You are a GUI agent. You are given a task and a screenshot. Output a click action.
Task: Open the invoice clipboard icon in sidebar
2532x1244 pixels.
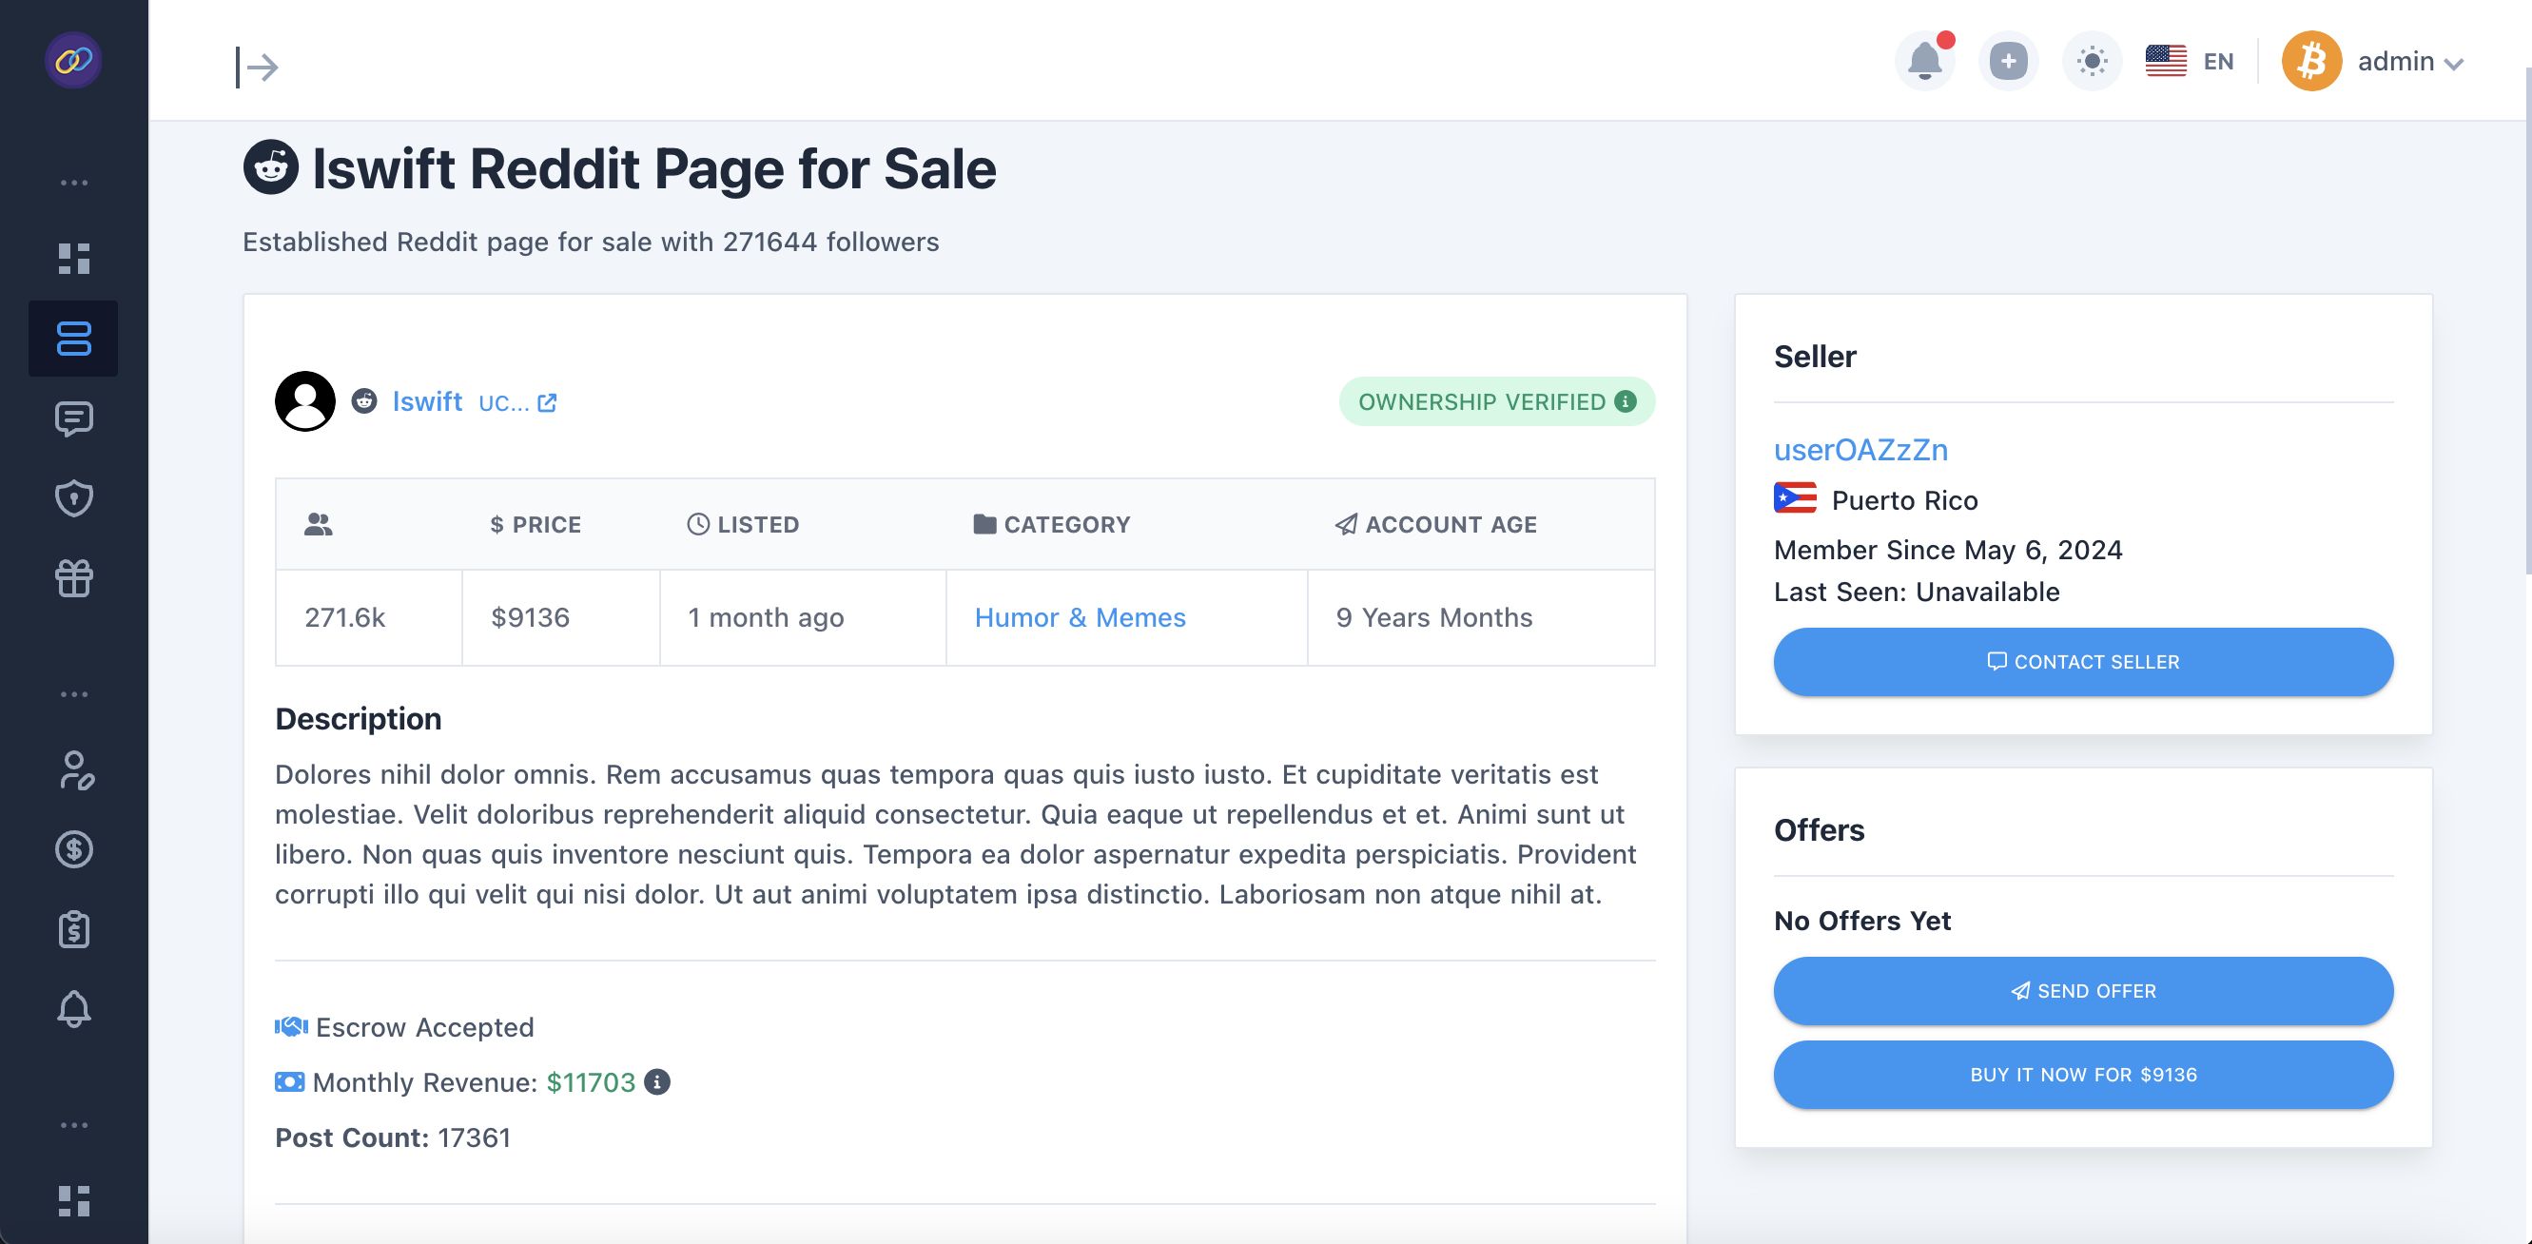74,928
